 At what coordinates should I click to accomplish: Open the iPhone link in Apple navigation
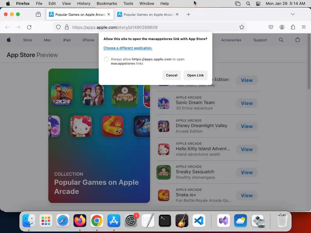point(88,40)
